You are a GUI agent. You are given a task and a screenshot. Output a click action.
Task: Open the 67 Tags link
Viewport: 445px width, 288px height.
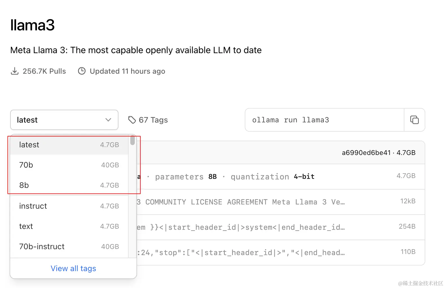153,120
